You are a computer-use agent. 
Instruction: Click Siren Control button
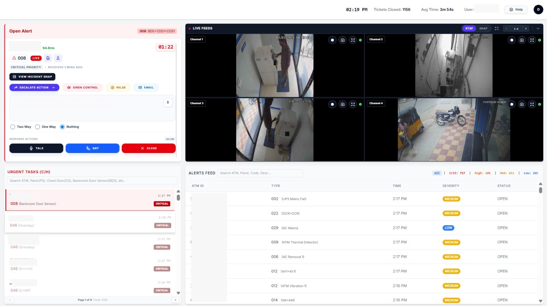point(82,88)
